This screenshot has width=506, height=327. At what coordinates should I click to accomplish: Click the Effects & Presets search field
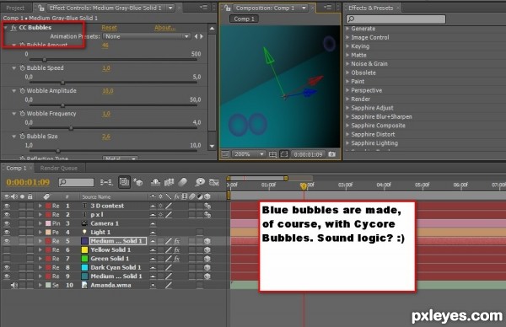tap(396, 19)
